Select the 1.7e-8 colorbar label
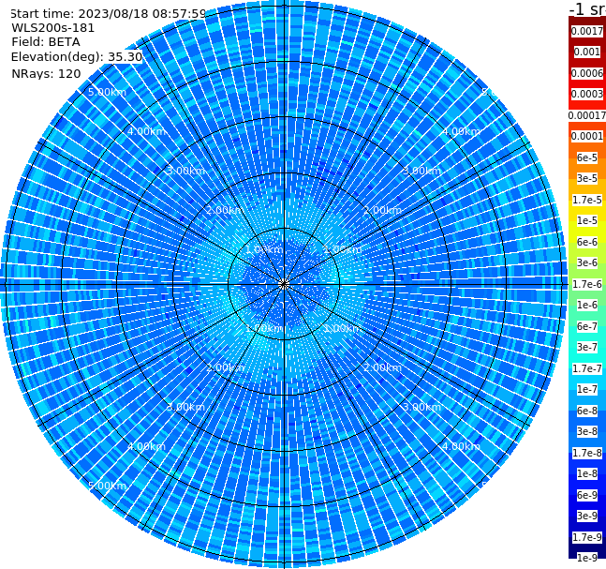The image size is (606, 569). click(x=587, y=453)
